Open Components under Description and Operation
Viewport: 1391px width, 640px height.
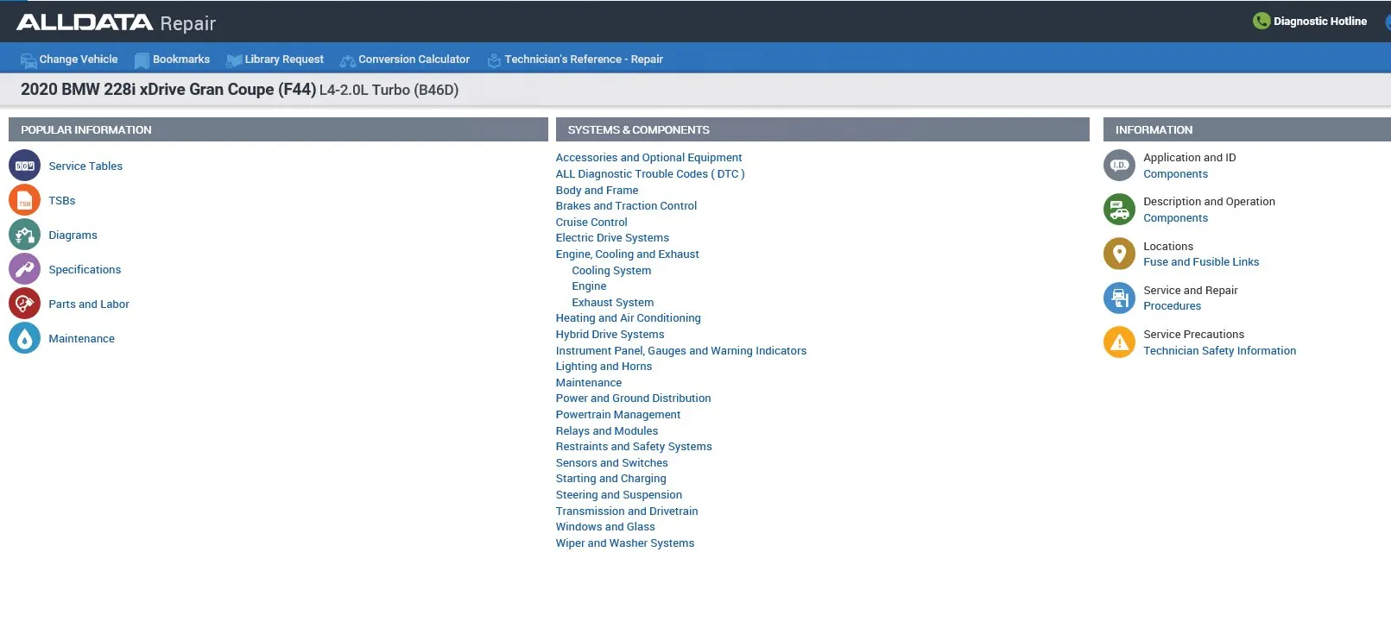pyautogui.click(x=1175, y=217)
